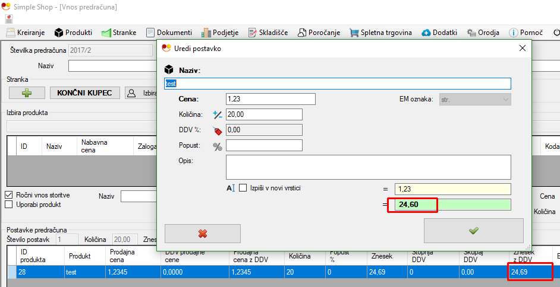The width and height of the screenshot is (560, 287).
Task: Click the KONČNI KUPEC button
Action: pos(84,93)
